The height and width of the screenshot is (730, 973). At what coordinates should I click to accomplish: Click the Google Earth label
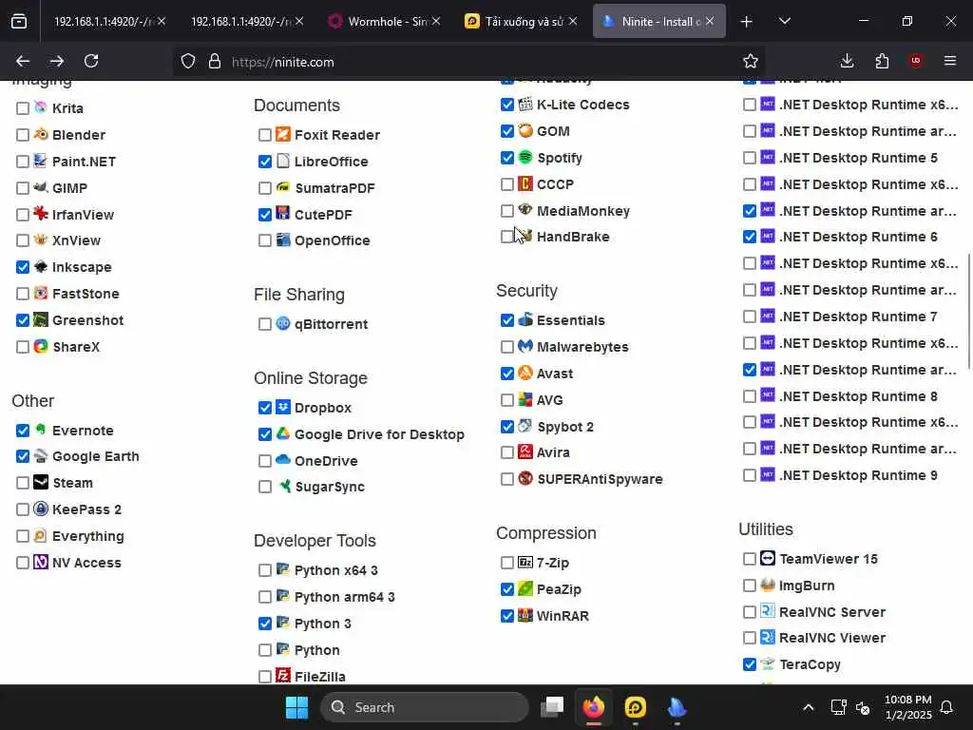click(96, 456)
